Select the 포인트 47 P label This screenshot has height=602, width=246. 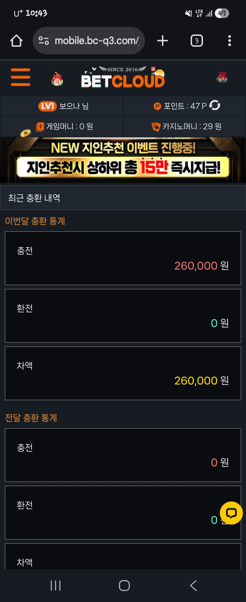click(x=180, y=106)
